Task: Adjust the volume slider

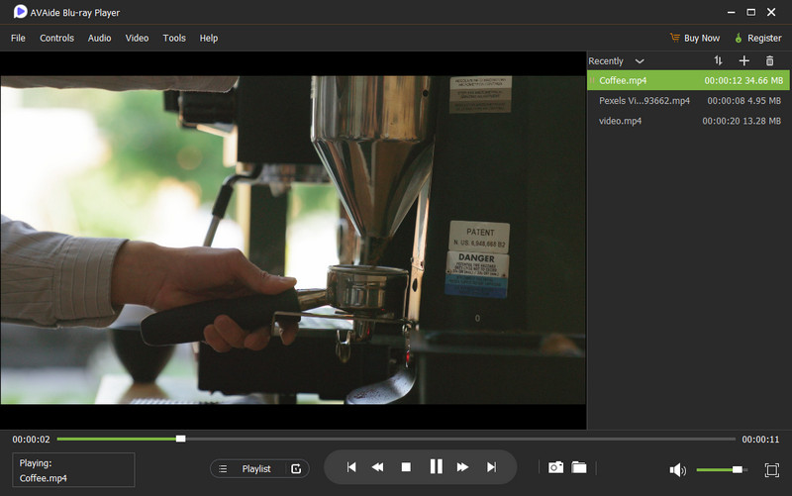Action: 737,469
